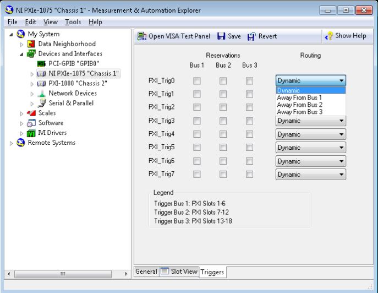Open the PXI_Trig4 routing dropdown
Viewport: 378px width, 293px height.
[311, 134]
